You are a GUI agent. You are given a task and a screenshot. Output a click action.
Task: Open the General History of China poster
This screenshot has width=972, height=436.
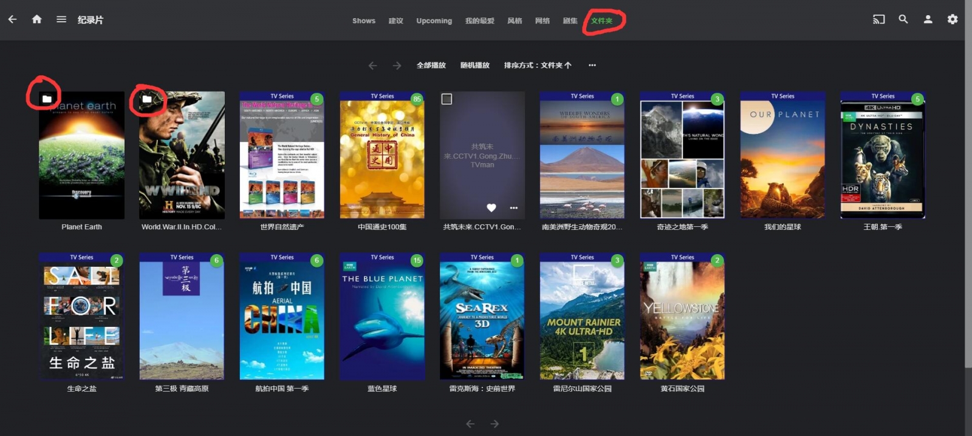382,155
